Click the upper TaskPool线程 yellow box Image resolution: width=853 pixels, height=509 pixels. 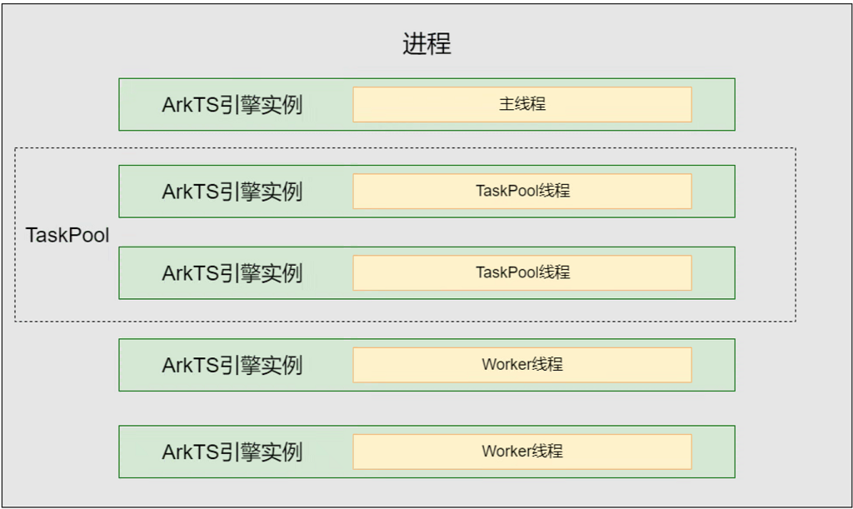pyautogui.click(x=522, y=191)
